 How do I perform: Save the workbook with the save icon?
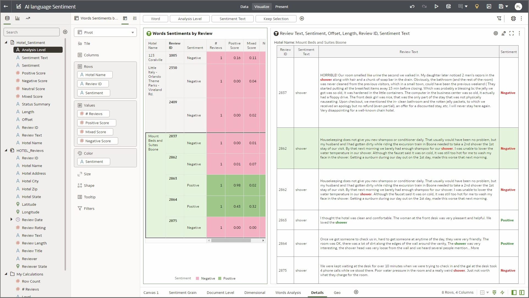pyautogui.click(x=501, y=6)
